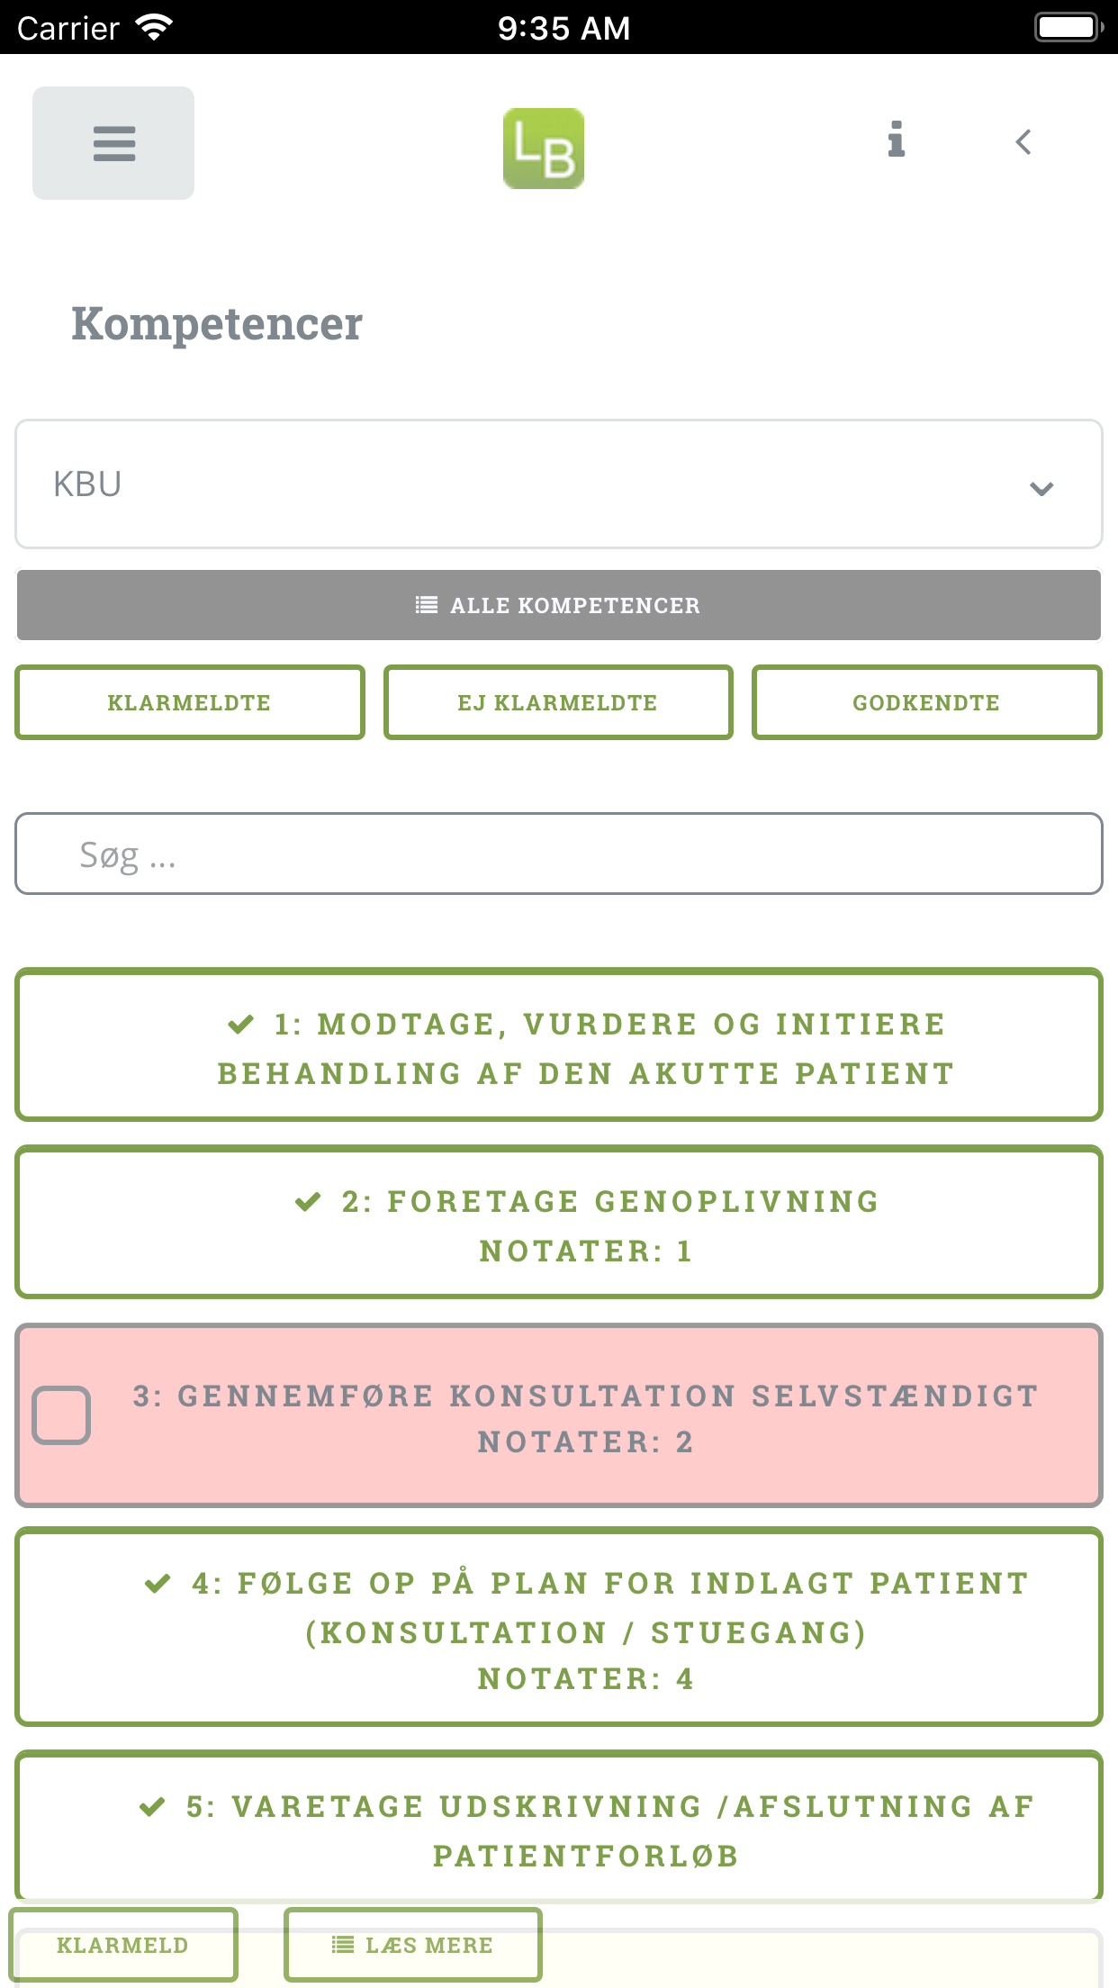Image resolution: width=1118 pixels, height=1988 pixels.
Task: Check the box on competency 3
Action: tap(61, 1415)
